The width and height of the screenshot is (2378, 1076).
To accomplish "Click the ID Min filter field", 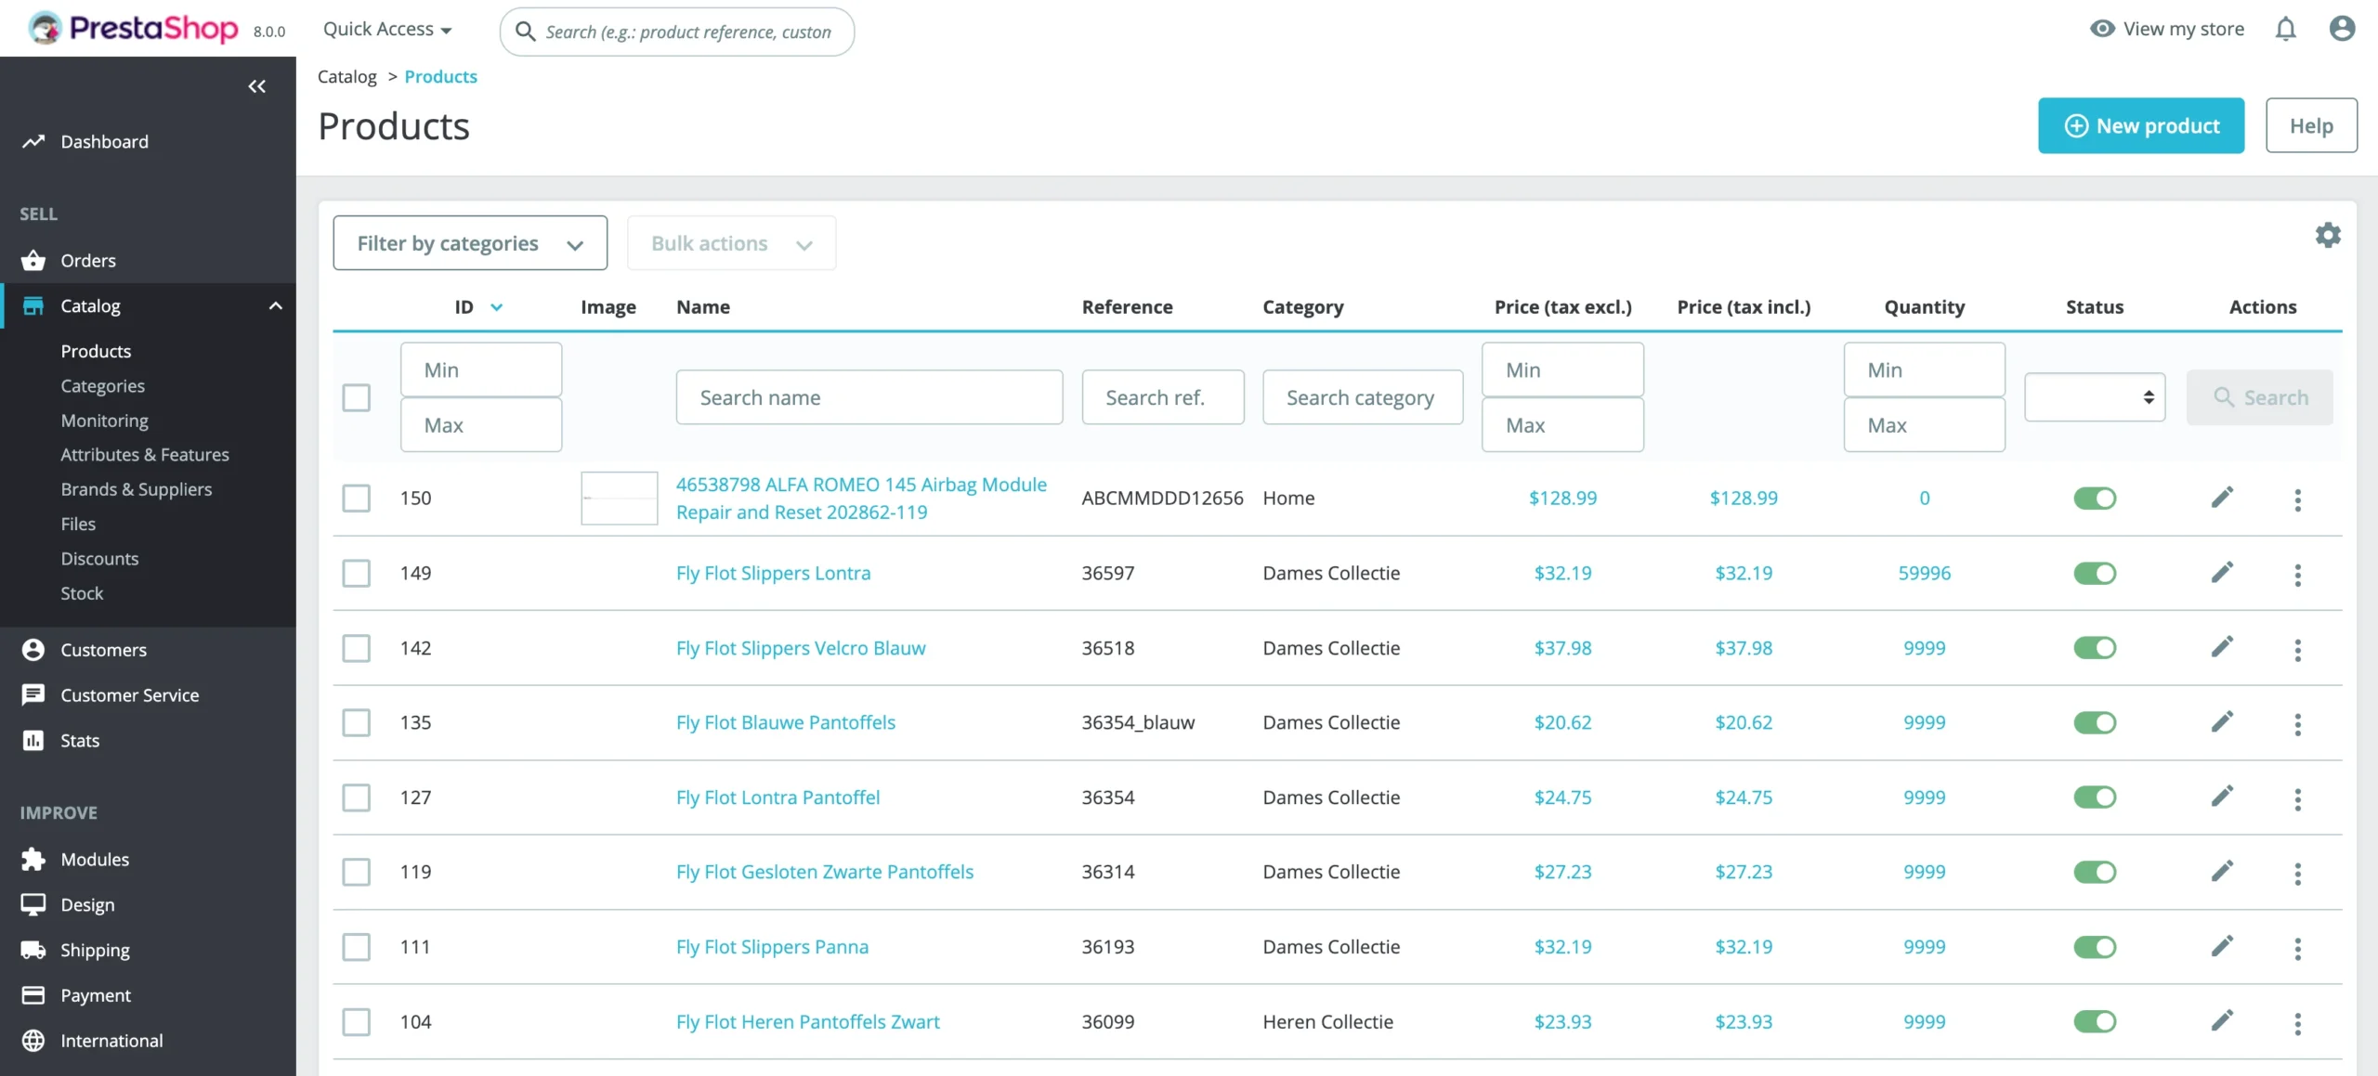I will tap(481, 369).
